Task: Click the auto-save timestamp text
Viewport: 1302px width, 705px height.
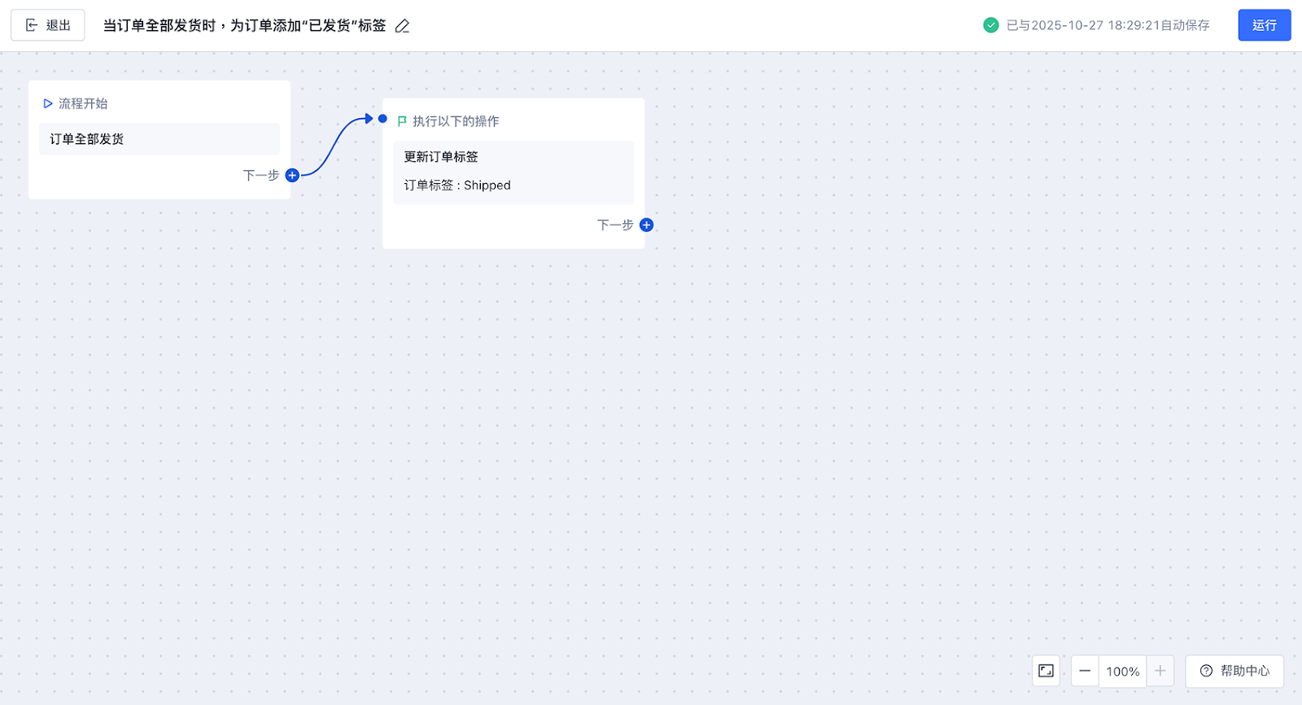Action: click(1108, 25)
